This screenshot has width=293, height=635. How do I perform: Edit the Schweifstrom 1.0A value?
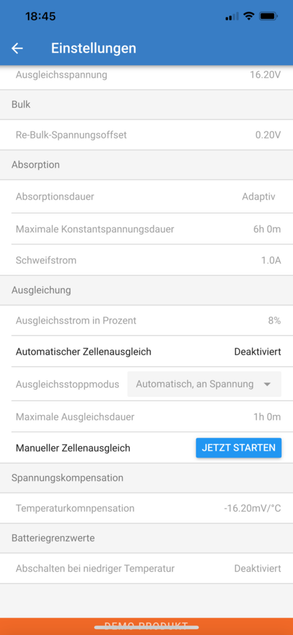pos(271,260)
